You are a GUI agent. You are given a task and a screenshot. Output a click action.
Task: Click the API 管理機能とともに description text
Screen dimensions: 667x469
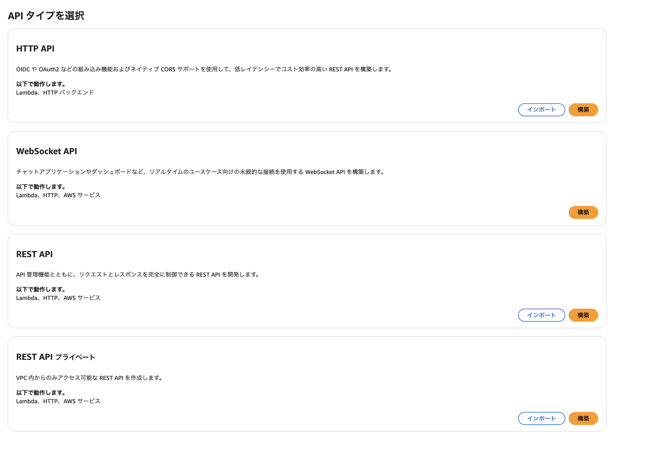tap(138, 275)
